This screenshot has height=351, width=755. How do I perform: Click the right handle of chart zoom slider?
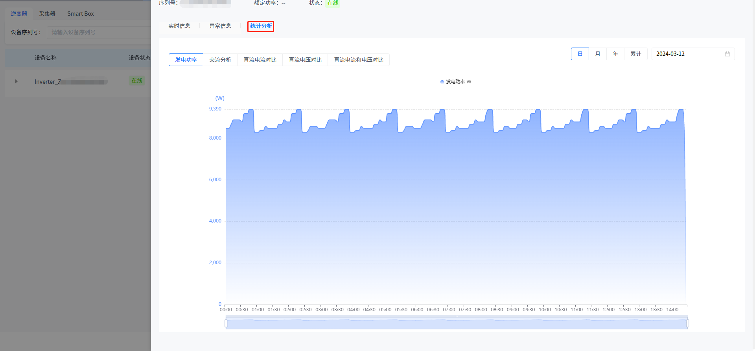[687, 323]
